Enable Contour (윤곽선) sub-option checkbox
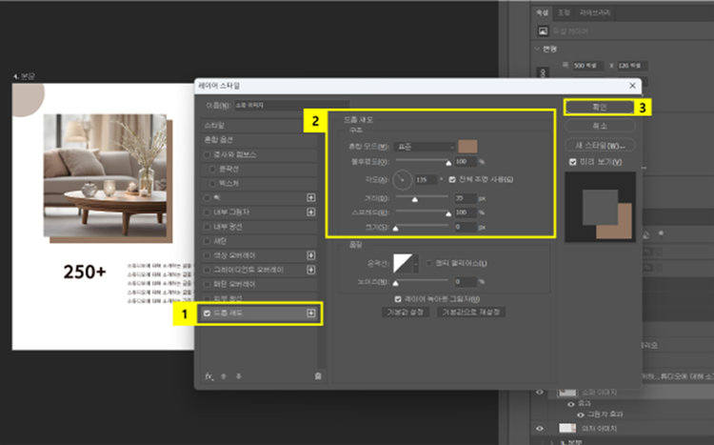Image resolution: width=714 pixels, height=445 pixels. click(x=212, y=170)
